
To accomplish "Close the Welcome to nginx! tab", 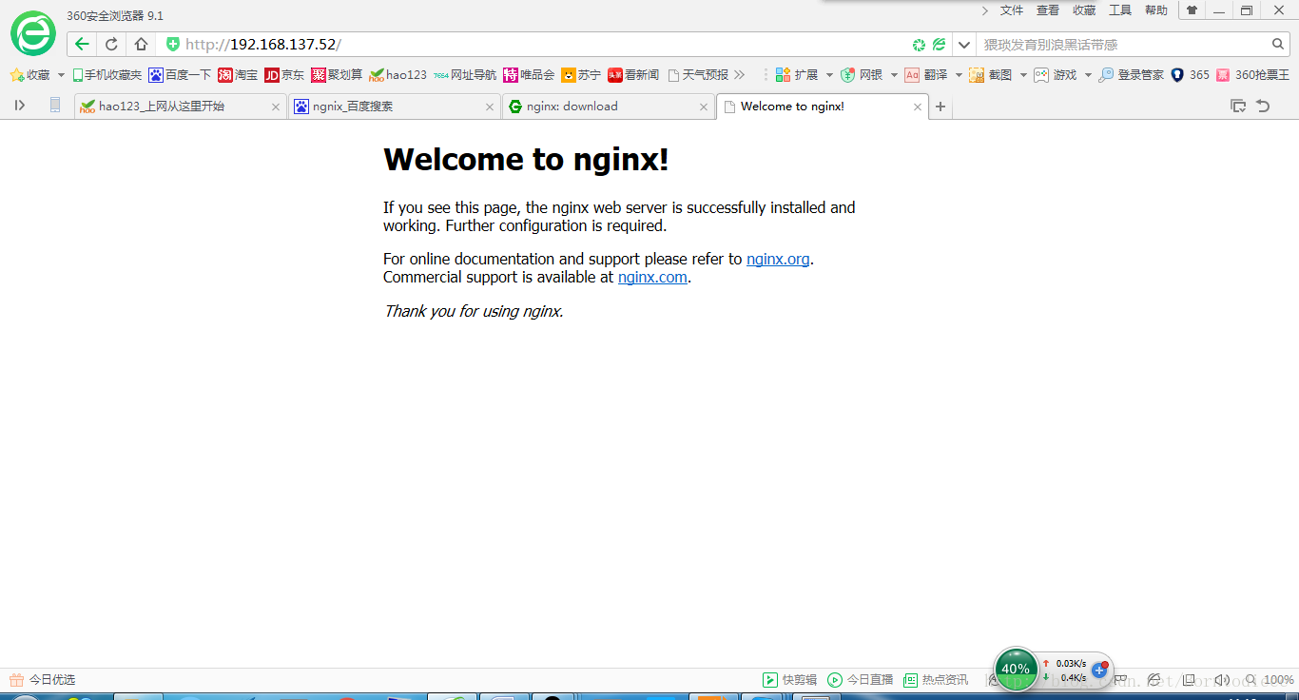I will point(918,107).
